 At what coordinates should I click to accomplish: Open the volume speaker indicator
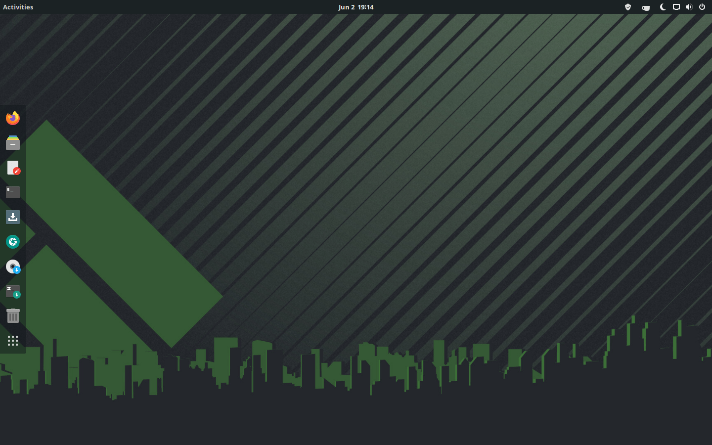point(689,7)
